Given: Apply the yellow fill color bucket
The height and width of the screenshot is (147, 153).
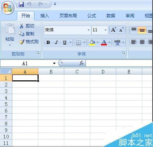Looking at the screenshot, I should pos(92,43).
